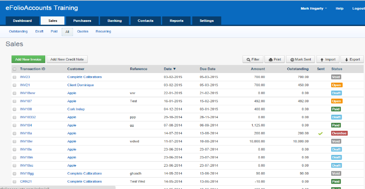Open customer Client Dominique
The height and width of the screenshot is (189, 365).
click(x=80, y=85)
